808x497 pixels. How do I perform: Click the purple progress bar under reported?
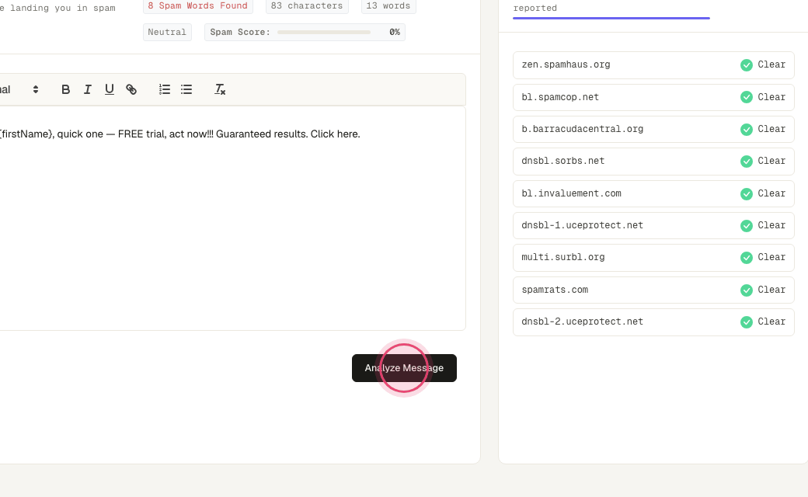point(611,18)
